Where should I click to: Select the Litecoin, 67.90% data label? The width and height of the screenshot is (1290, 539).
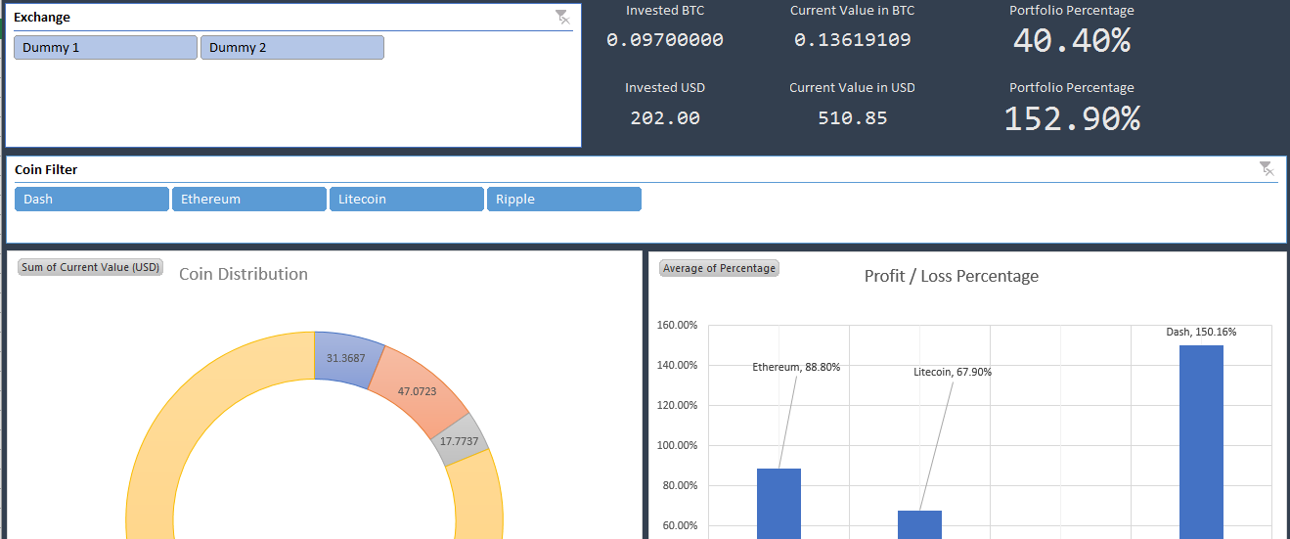pyautogui.click(x=953, y=372)
